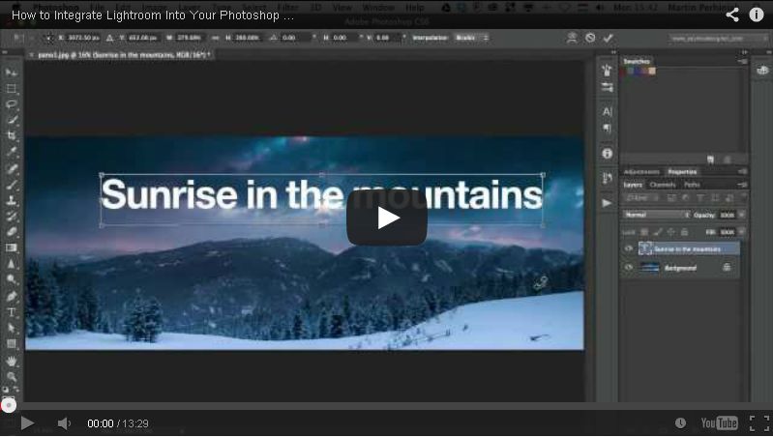Click the Opacity value field
773x437 pixels.
point(728,215)
